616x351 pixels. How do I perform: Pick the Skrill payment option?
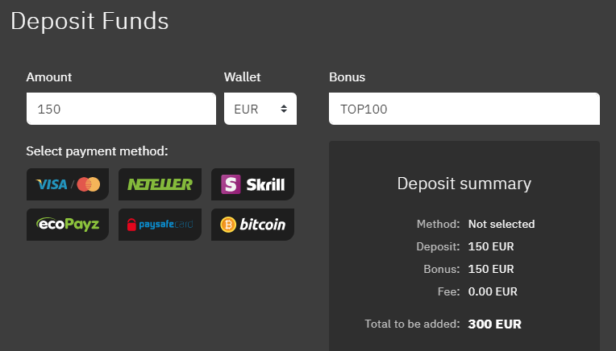(252, 184)
